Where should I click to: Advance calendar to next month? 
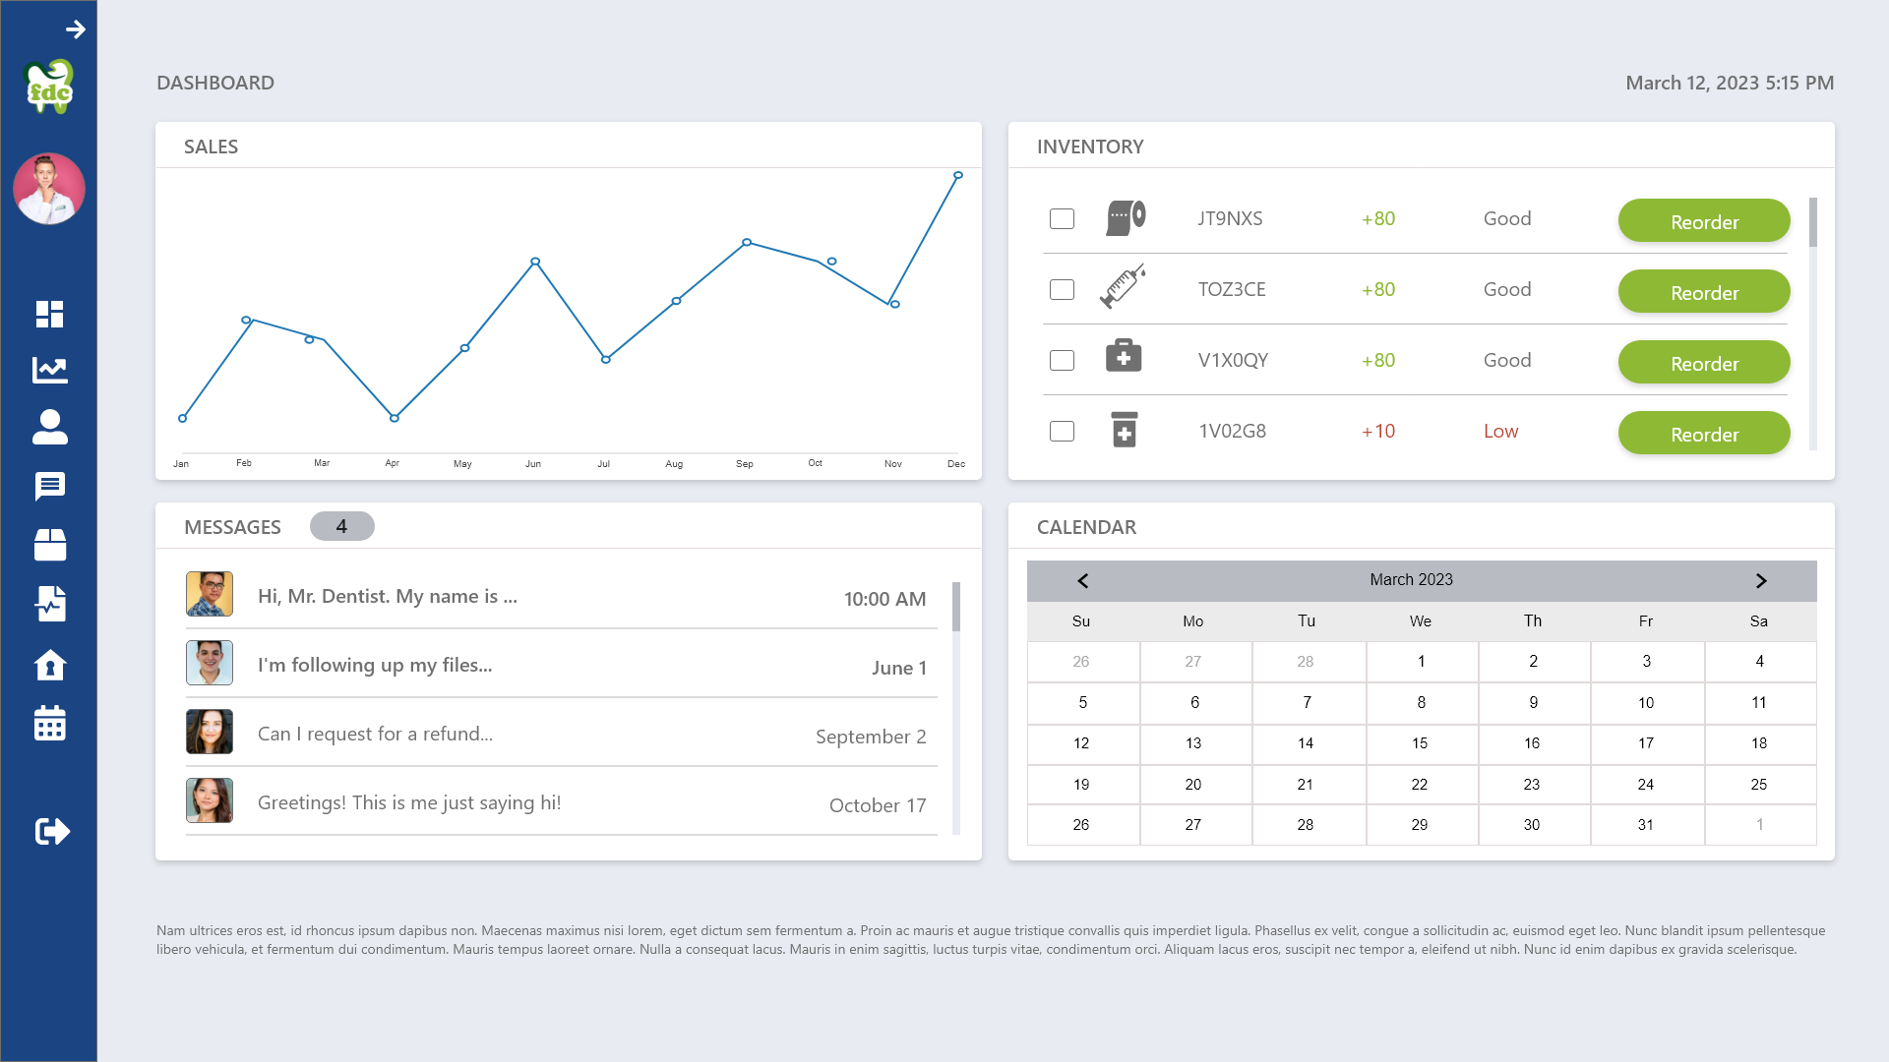pyautogui.click(x=1761, y=581)
